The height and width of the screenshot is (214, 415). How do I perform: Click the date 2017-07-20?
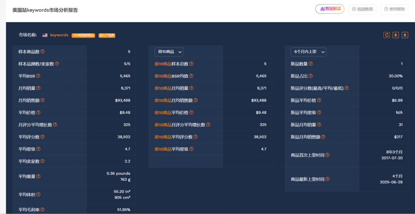[392, 158]
